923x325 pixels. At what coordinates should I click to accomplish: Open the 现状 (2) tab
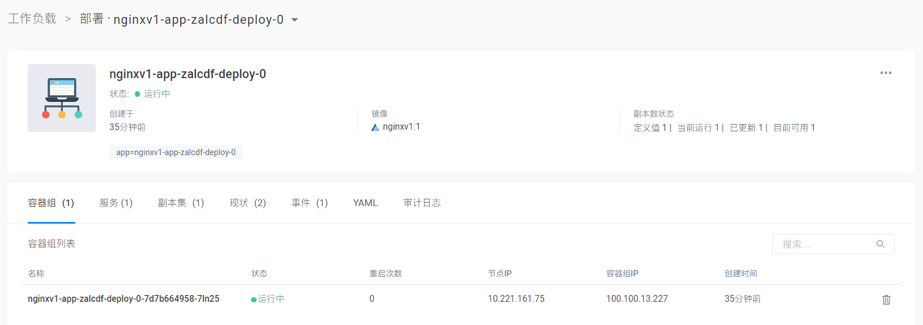(x=248, y=203)
